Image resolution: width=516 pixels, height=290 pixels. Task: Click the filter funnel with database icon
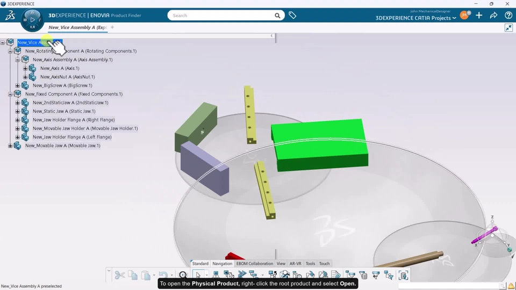coord(363,275)
